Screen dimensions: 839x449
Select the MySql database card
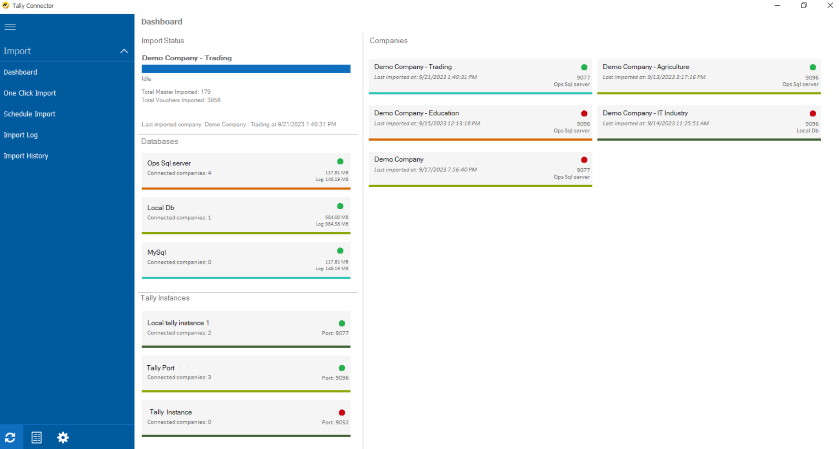245,259
